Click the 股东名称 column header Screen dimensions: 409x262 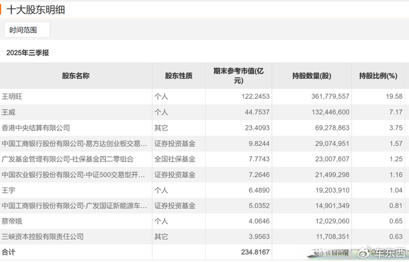click(75, 75)
